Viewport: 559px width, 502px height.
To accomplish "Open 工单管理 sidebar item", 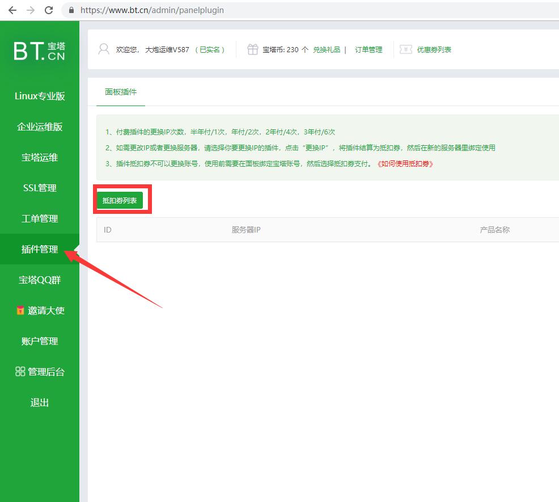I will [x=40, y=219].
